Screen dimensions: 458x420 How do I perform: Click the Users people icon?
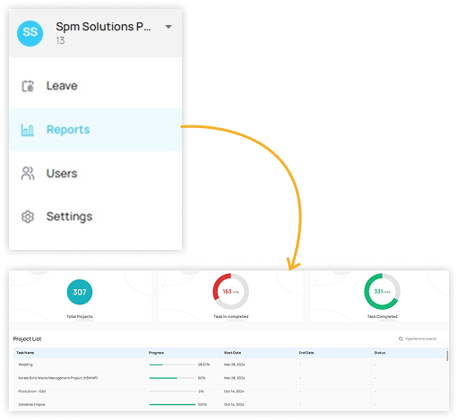coord(28,174)
